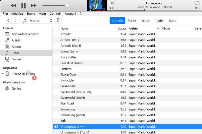The image size is (202, 134).
Task: Switch to the Store tab
Action: (173, 21)
